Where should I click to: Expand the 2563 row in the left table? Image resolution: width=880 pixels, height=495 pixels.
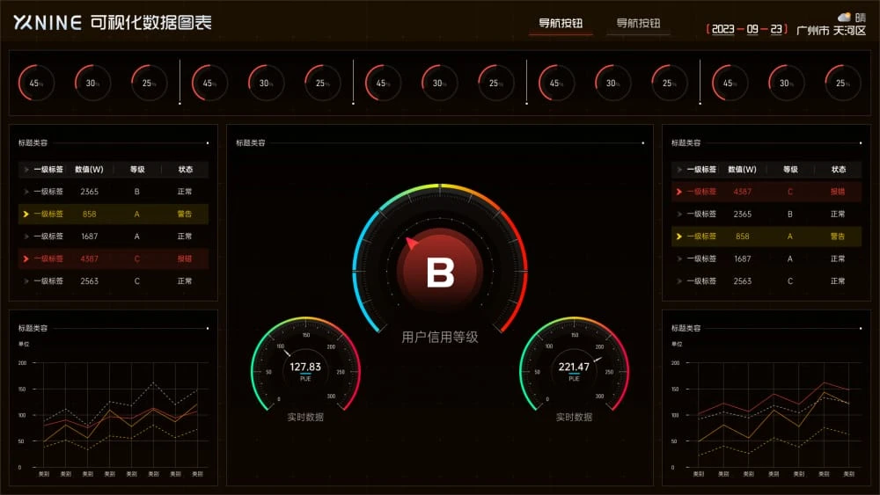point(26,281)
